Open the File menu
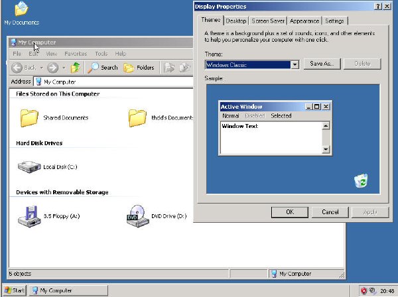This screenshot has height=297, width=398. pos(17,54)
